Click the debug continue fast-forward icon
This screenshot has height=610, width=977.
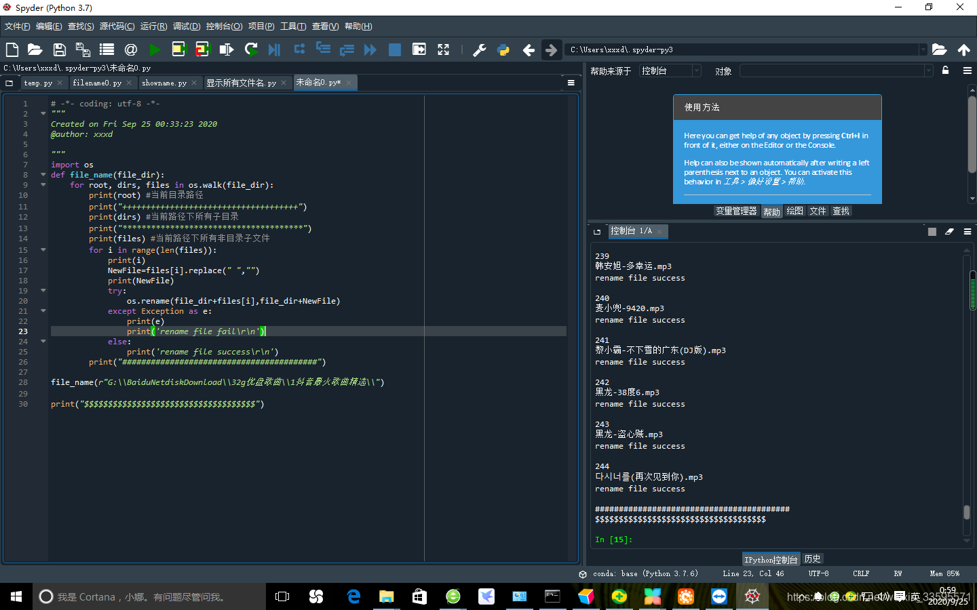click(x=370, y=49)
